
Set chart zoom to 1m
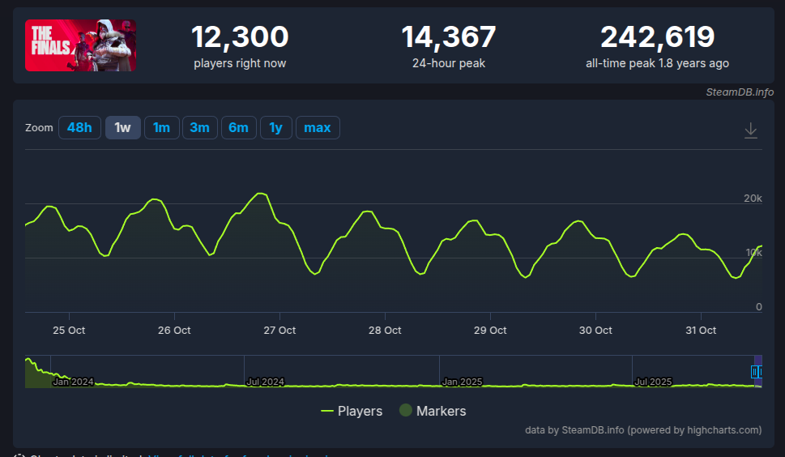coord(162,128)
